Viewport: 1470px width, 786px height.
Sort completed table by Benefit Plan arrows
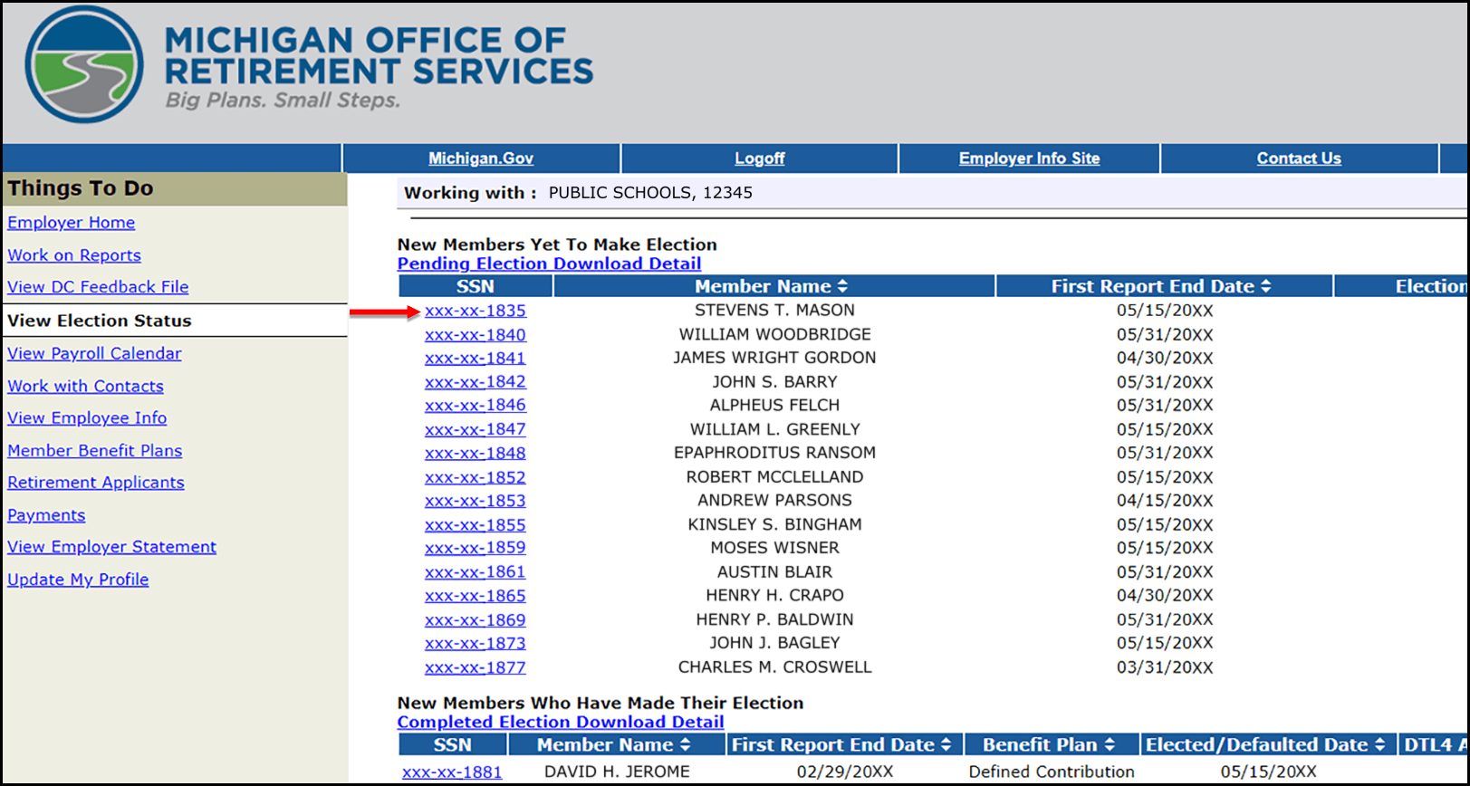click(1110, 744)
